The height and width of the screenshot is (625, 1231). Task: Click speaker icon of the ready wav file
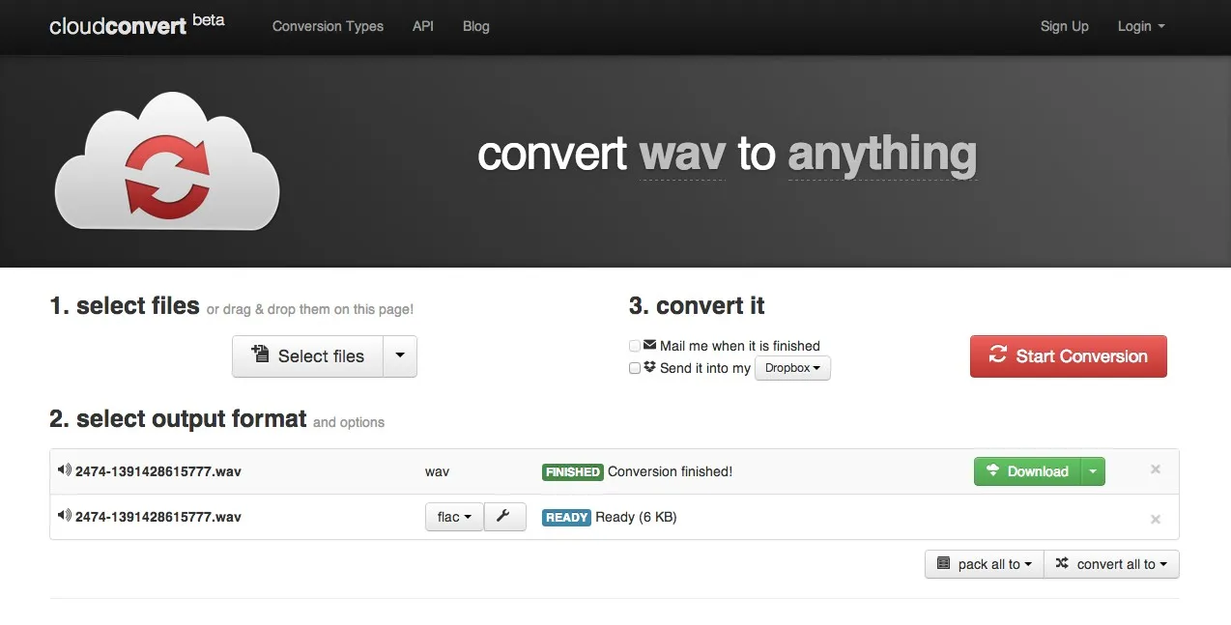[65, 516]
